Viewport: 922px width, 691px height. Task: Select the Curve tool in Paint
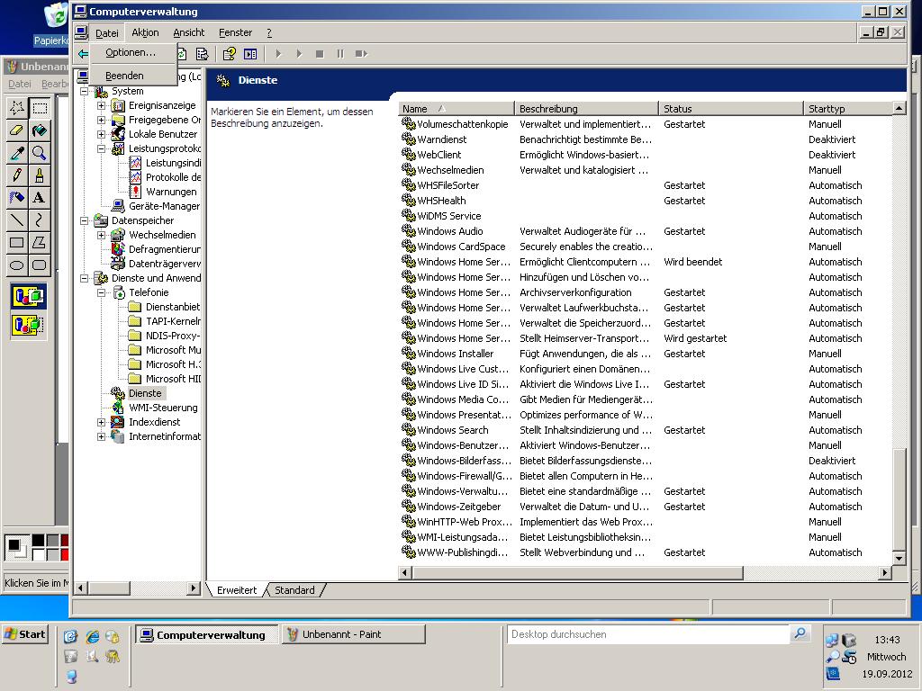tap(40, 220)
